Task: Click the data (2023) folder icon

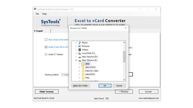Action: click(83, 67)
